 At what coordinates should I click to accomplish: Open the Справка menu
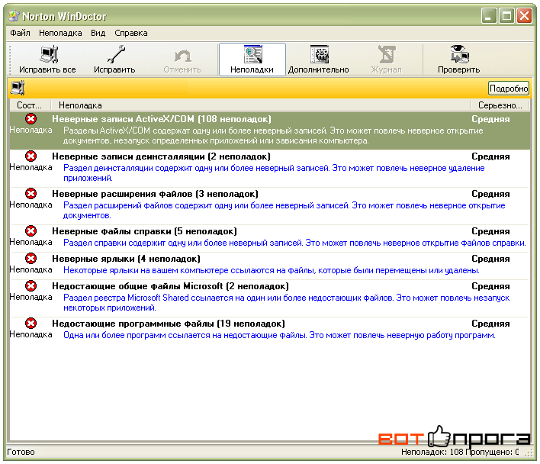click(131, 33)
